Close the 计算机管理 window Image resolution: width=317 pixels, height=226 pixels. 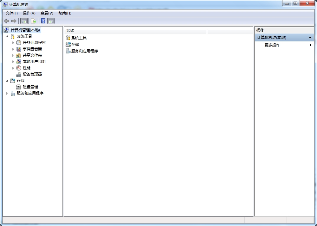tap(307, 3)
